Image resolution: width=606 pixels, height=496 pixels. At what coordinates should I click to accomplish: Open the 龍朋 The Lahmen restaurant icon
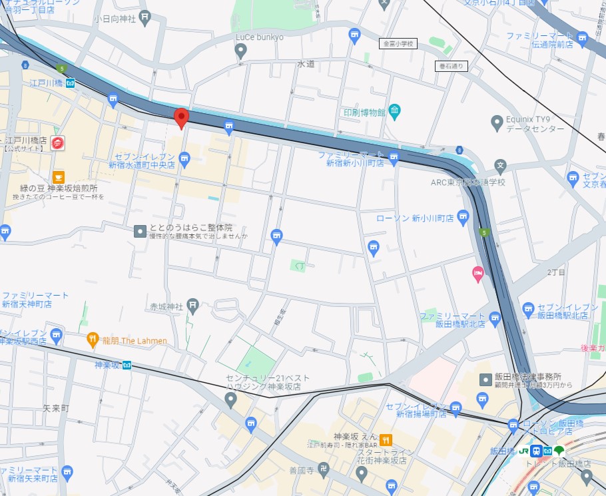tap(93, 340)
